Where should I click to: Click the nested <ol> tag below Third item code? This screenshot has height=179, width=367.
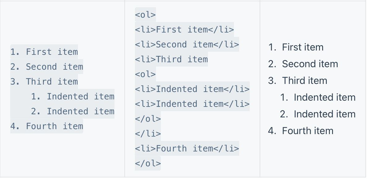pos(145,74)
